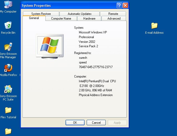Select the General tab

(34, 18)
